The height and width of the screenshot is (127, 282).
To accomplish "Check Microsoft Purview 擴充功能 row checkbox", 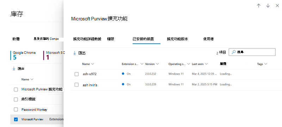I will click(16, 89).
